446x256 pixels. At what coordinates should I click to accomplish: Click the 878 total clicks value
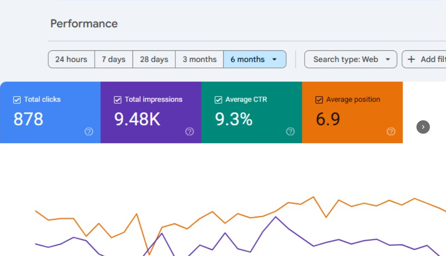pyautogui.click(x=29, y=119)
